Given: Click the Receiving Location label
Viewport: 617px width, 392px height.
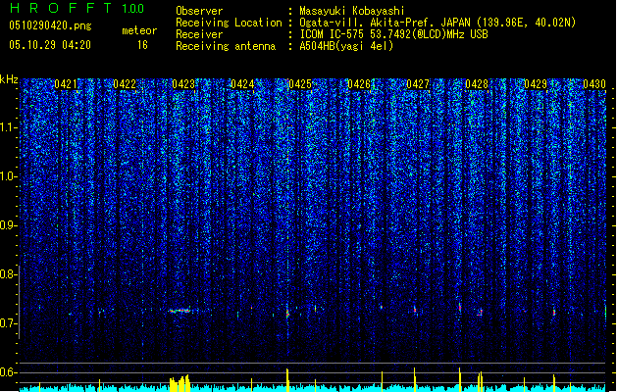Looking at the screenshot, I should [229, 23].
